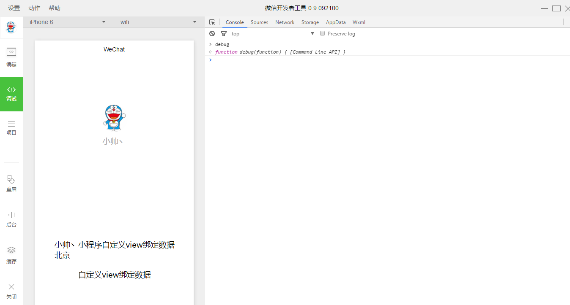Click the console output function debug line
The image size is (570, 305).
pyautogui.click(x=280, y=52)
